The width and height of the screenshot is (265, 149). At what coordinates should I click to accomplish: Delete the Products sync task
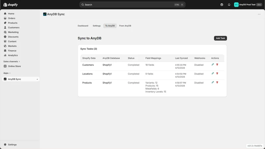217,82
